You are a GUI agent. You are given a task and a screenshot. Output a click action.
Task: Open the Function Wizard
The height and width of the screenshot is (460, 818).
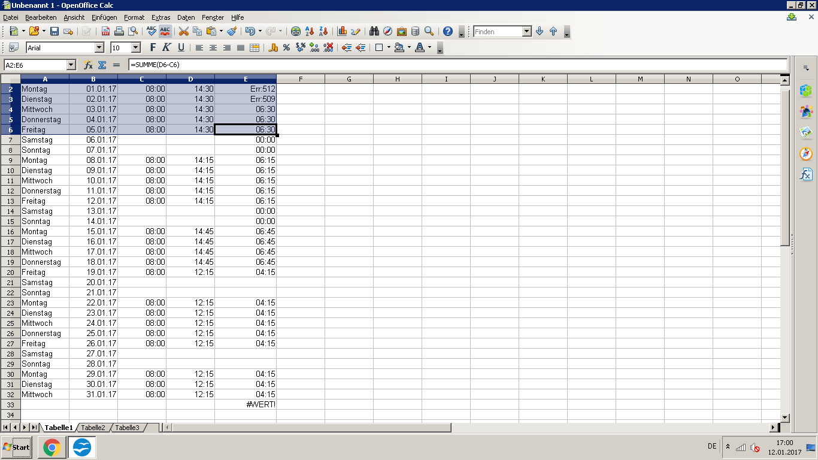[89, 65]
